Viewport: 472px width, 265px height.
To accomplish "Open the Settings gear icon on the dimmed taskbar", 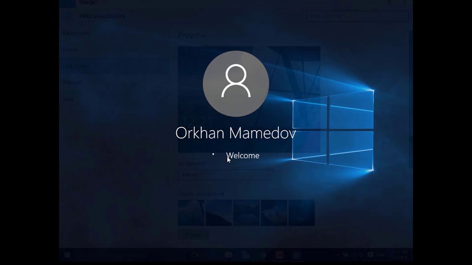I will [x=296, y=255].
